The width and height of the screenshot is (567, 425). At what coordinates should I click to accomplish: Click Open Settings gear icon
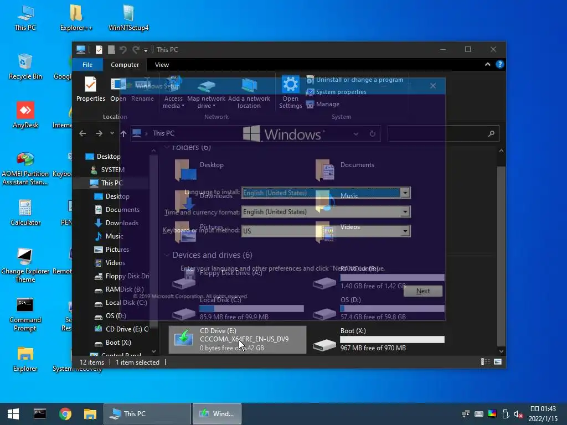tap(290, 92)
